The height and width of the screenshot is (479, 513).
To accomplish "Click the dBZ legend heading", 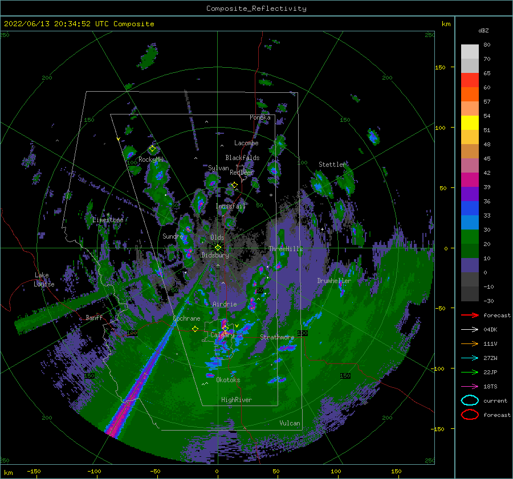I will click(483, 30).
